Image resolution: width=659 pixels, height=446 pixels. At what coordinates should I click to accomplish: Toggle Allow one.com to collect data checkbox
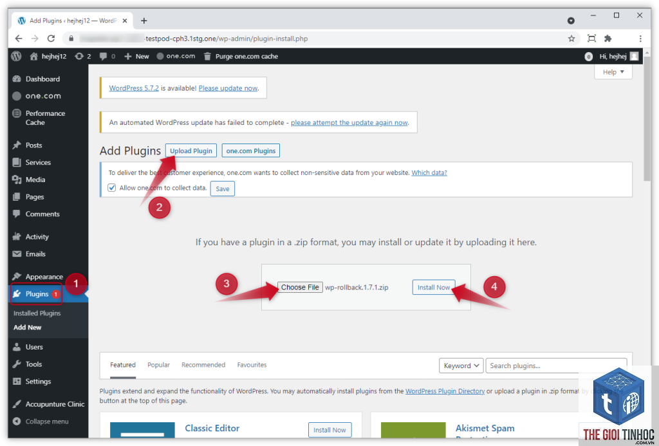[x=112, y=187]
